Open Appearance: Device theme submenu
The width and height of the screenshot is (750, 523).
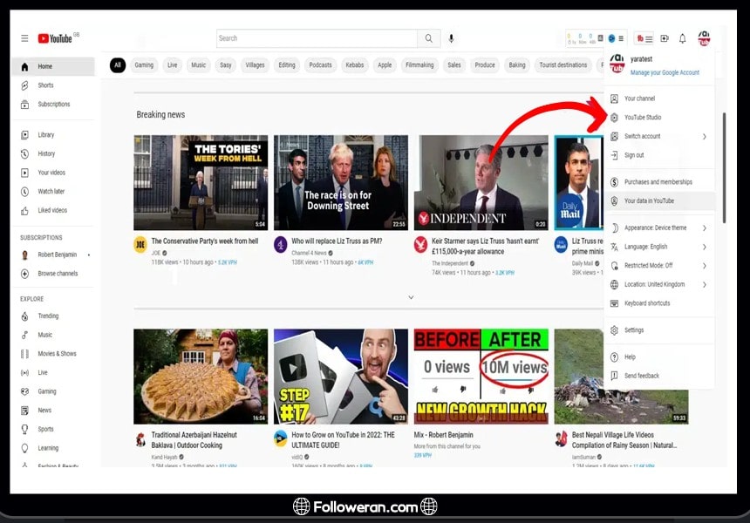pos(655,228)
